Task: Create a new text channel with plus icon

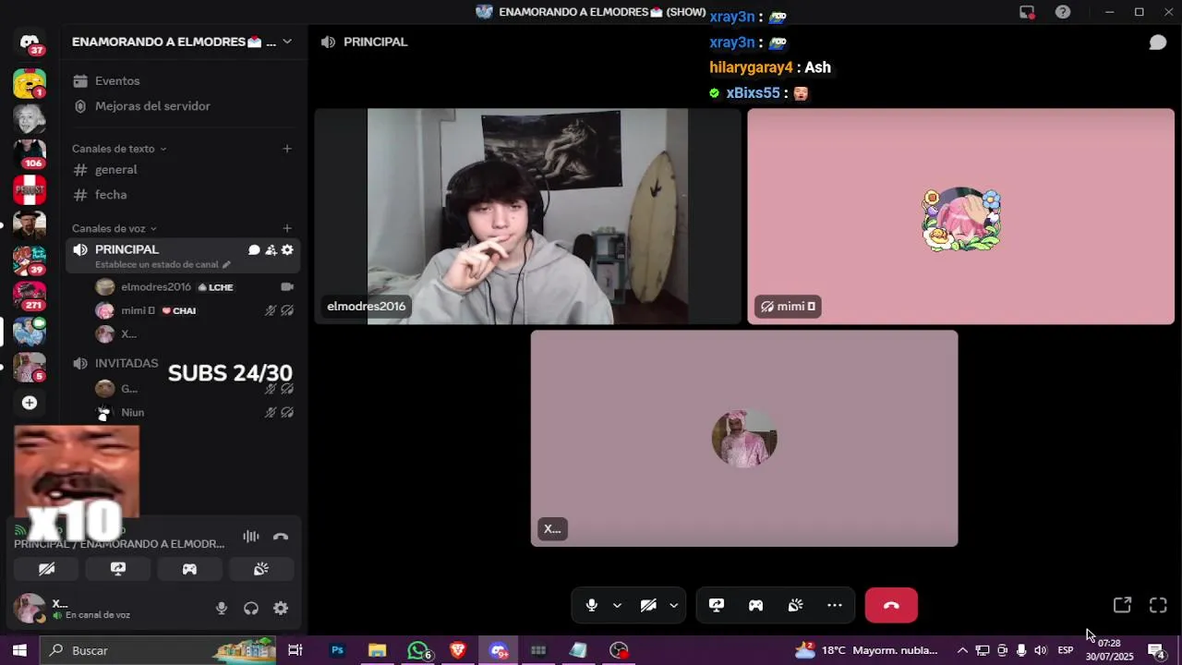Action: point(287,149)
